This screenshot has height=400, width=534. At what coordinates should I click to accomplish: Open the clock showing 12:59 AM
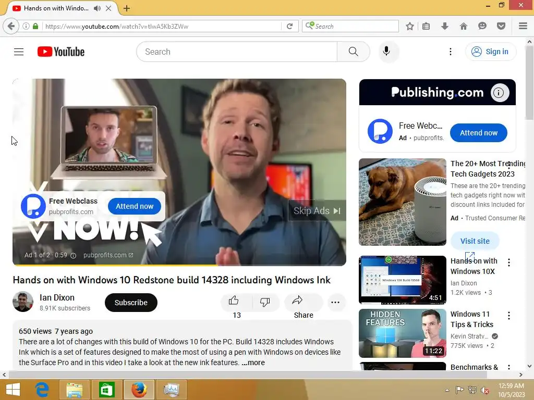(511, 390)
